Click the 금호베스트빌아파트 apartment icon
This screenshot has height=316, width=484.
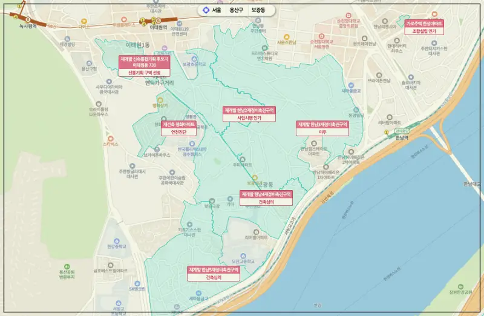pos(111,265)
